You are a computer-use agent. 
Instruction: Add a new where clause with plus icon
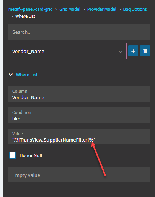coord(133,51)
